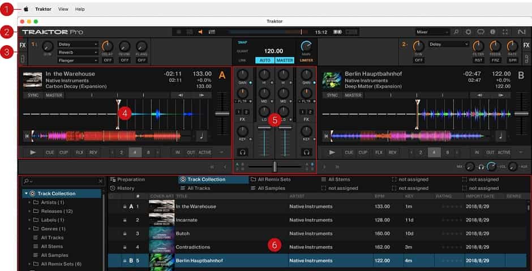
Task: Activate FLX flux mode on Deck A
Action: click(79, 152)
